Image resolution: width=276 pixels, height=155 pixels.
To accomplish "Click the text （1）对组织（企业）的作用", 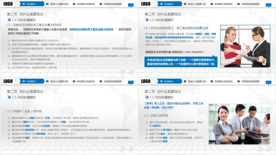I will (x=24, y=111).
